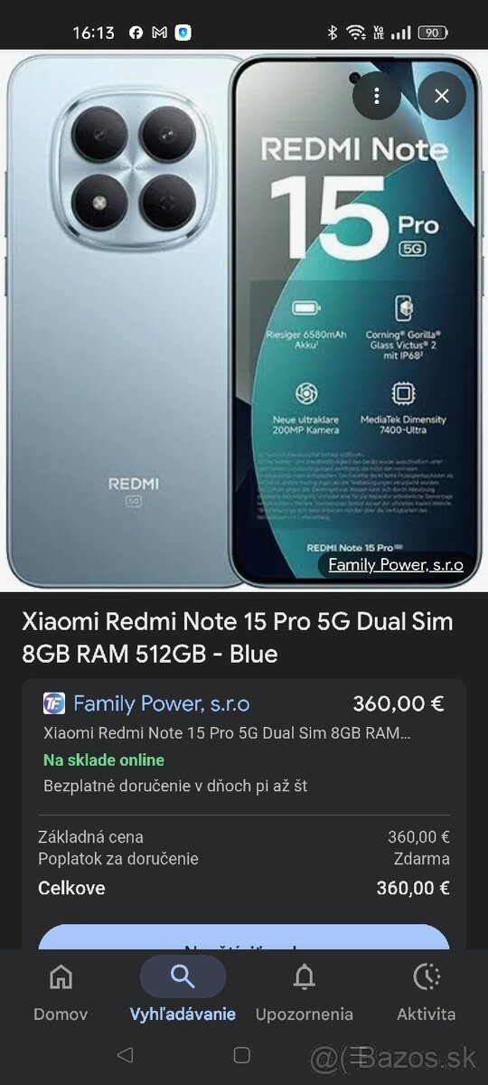
Task: Open the Family Power, s.r.o seller link
Action: tap(162, 703)
